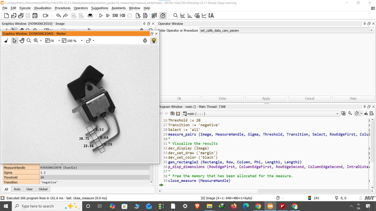The width and height of the screenshot is (376, 211).
Task: Step backward one program line
Action: point(122,16)
